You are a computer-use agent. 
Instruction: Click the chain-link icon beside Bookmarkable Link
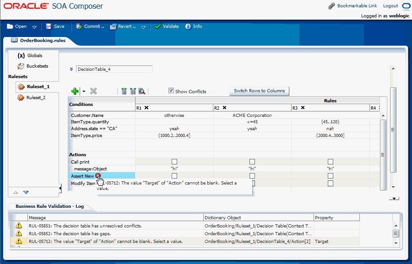coord(331,6)
